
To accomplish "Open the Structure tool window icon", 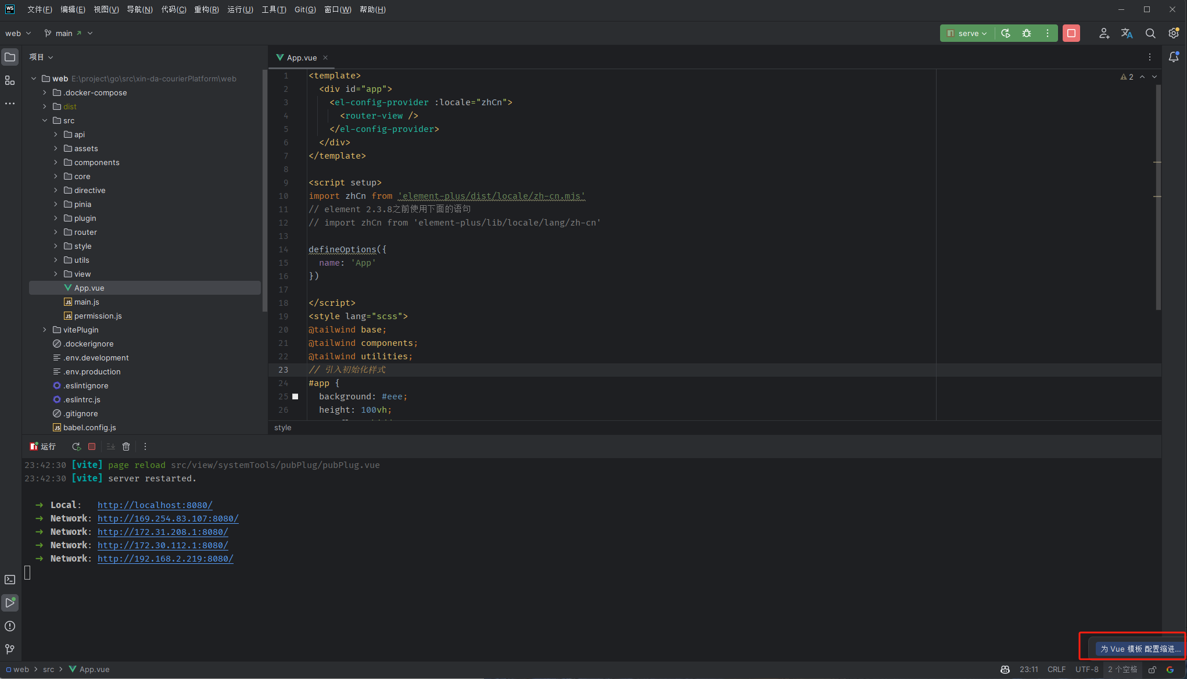I will 10,80.
